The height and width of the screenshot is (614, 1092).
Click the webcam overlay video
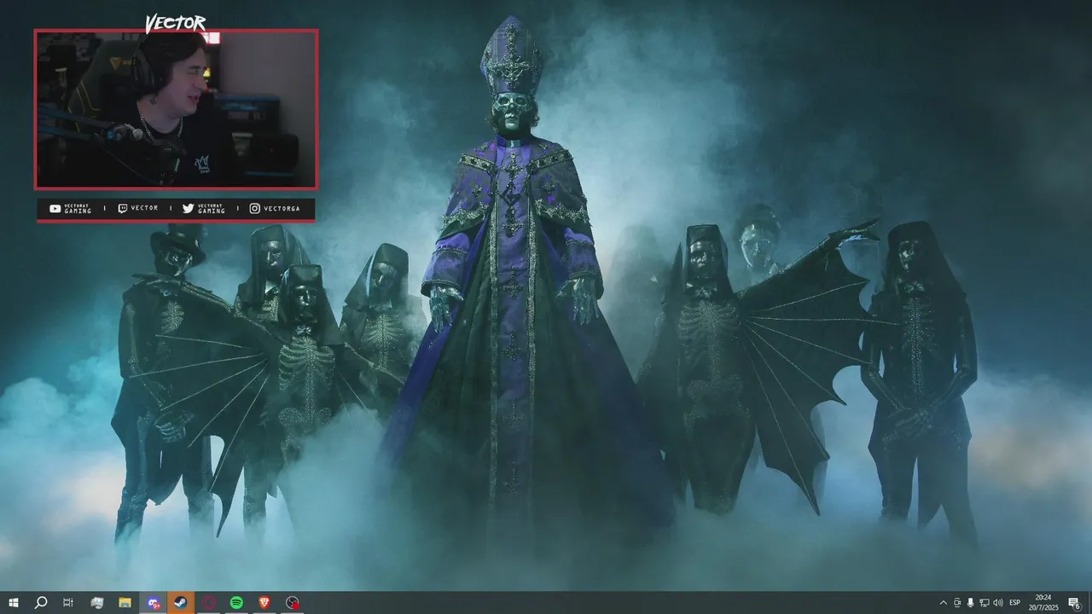[x=176, y=109]
